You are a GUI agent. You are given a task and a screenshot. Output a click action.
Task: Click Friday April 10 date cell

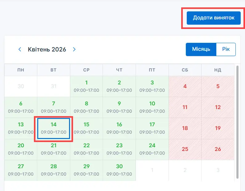point(152,107)
